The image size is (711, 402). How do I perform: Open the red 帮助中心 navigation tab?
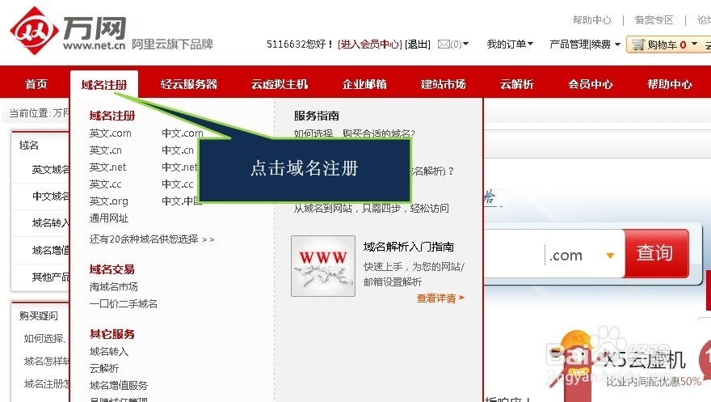(x=669, y=84)
